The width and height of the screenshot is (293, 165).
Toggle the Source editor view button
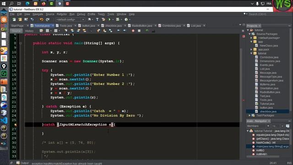[x=16, y=31]
